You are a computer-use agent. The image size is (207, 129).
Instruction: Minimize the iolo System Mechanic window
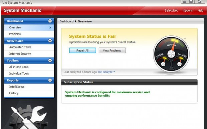click(185, 1)
